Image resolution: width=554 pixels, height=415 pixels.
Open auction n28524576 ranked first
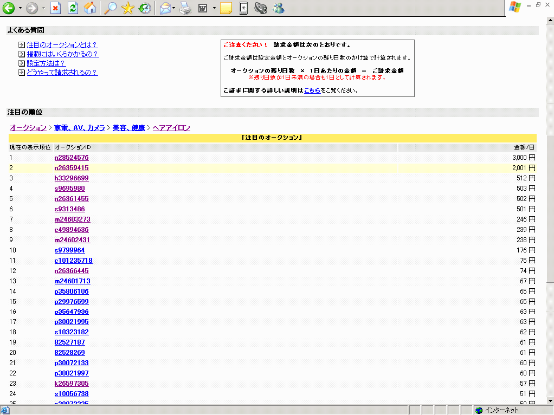click(72, 158)
